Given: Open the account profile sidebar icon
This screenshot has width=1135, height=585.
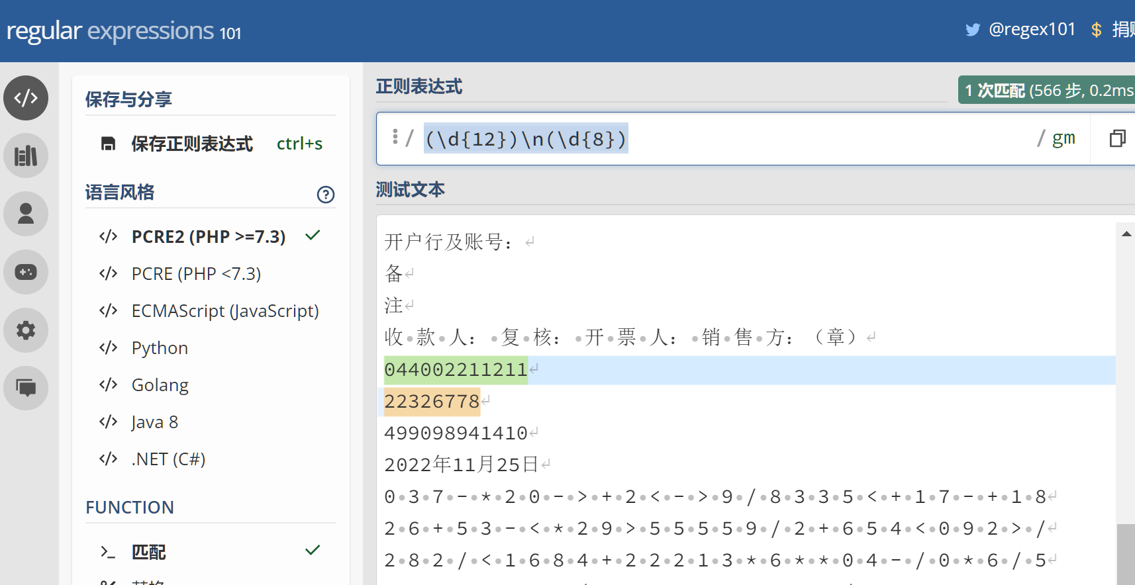Looking at the screenshot, I should click(x=26, y=214).
